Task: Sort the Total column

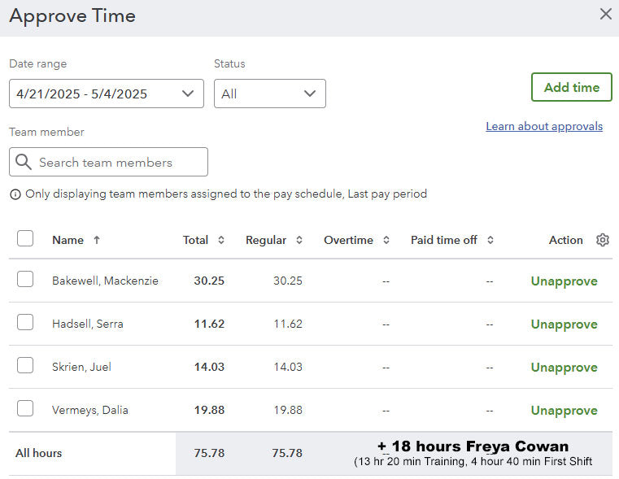Action: 220,240
